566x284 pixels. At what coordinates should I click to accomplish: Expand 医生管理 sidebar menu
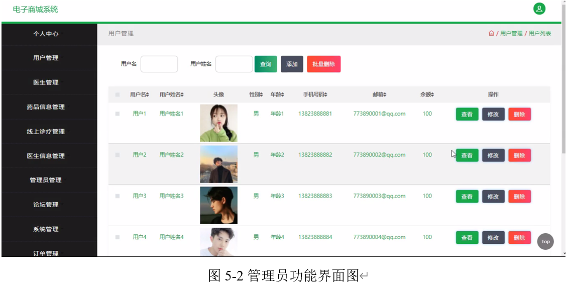(x=49, y=82)
